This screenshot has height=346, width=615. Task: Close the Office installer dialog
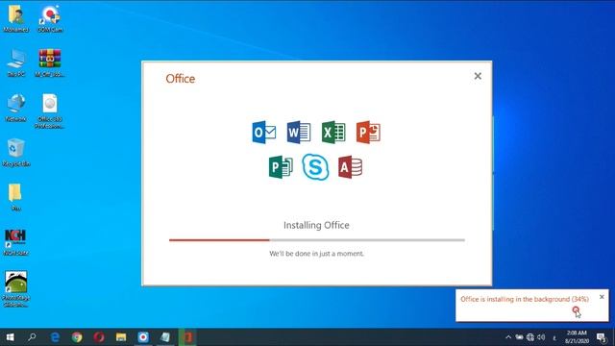[x=478, y=76]
